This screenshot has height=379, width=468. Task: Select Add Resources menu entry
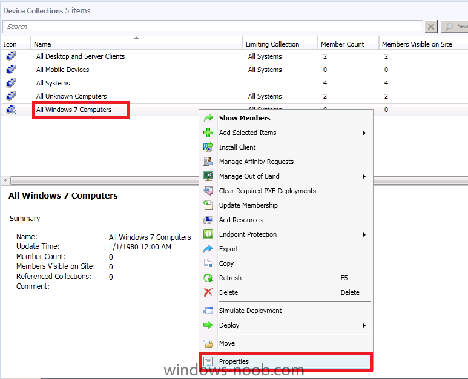[286, 220]
